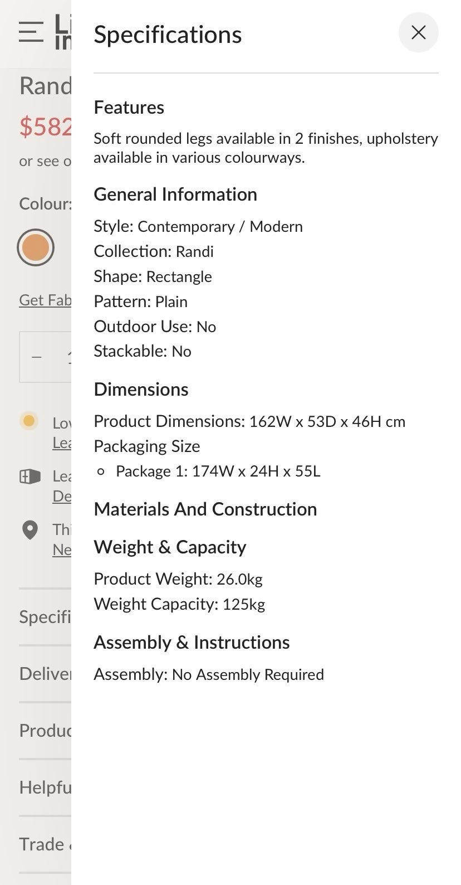
Task: Open the Get Fabric samples link
Action: pyautogui.click(x=45, y=300)
